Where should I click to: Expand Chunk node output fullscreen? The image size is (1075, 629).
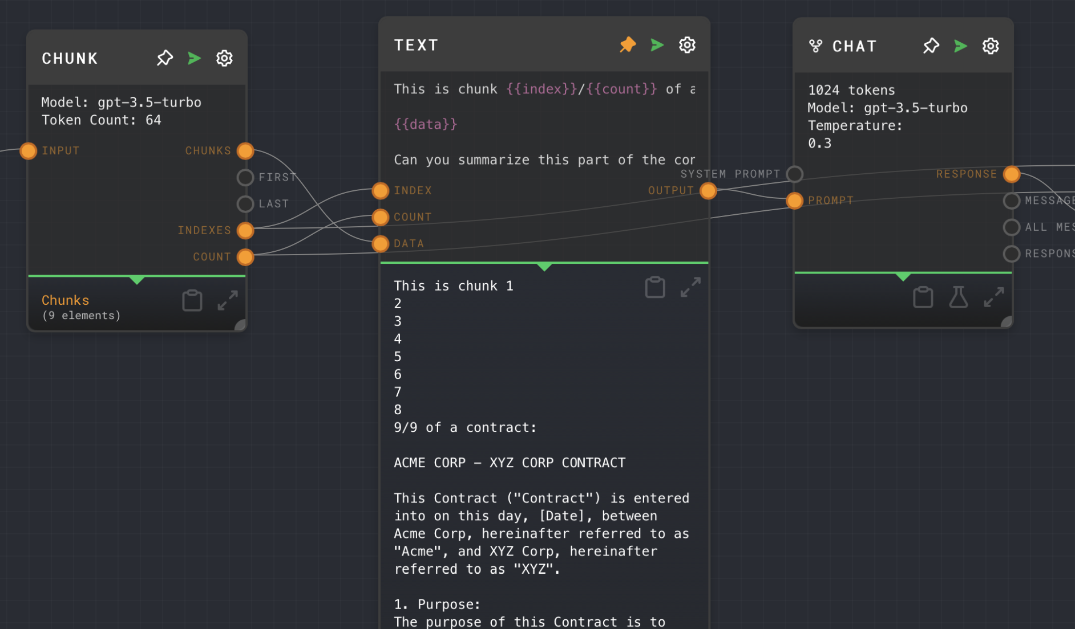pyautogui.click(x=228, y=300)
